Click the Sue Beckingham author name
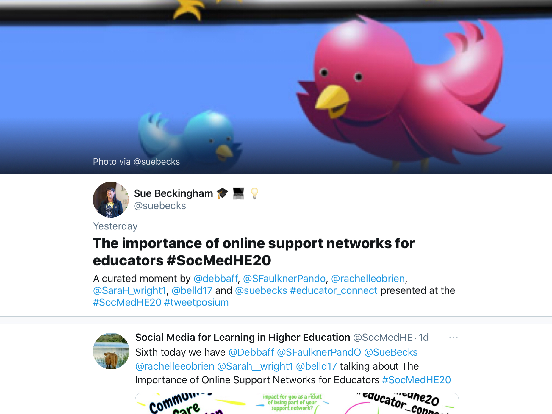This screenshot has width=552, height=414. (x=173, y=193)
